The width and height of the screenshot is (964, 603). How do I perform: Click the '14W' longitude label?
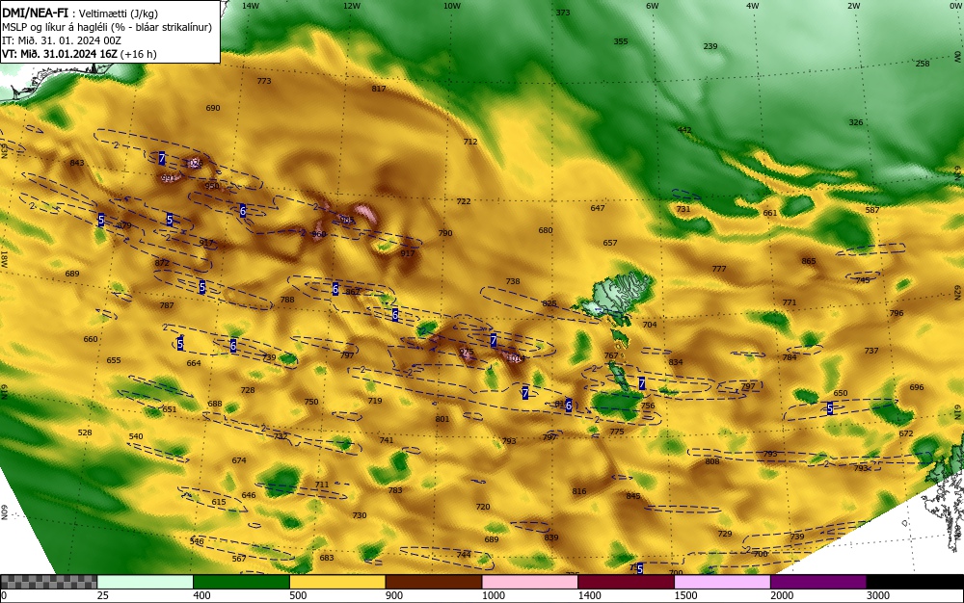tap(251, 6)
